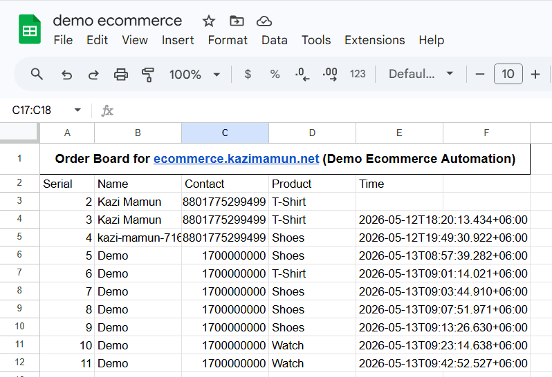Open the Help menu

pyautogui.click(x=431, y=40)
